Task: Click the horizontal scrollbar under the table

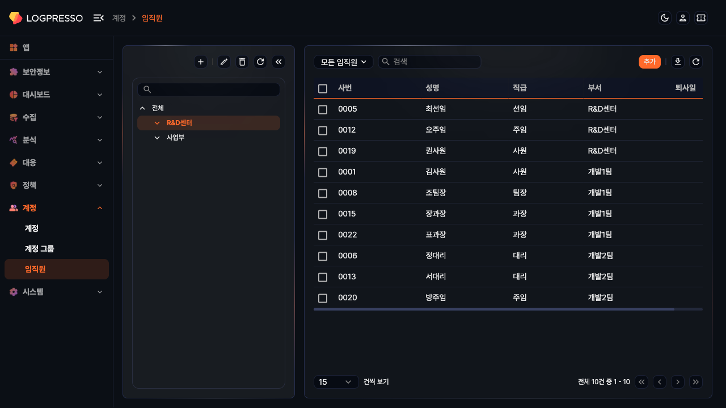Action: point(493,309)
